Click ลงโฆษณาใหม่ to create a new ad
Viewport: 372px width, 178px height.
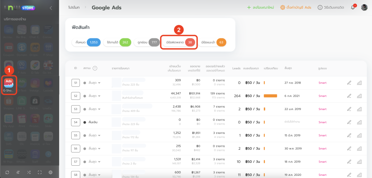(260, 7)
